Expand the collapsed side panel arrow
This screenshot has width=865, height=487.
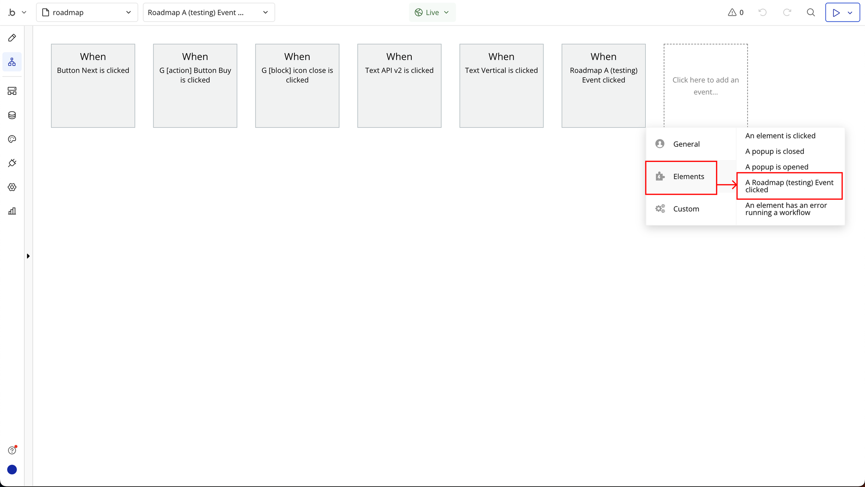click(x=28, y=256)
